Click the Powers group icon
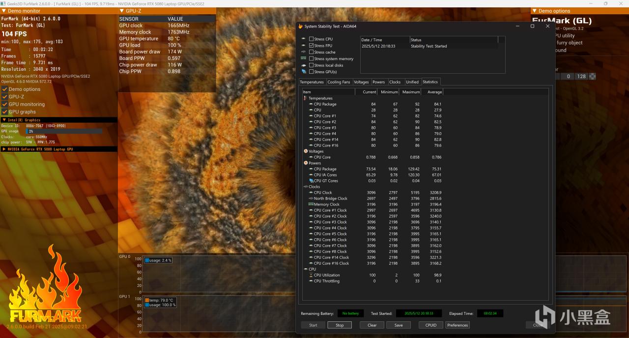The height and width of the screenshot is (338, 629). (305, 163)
